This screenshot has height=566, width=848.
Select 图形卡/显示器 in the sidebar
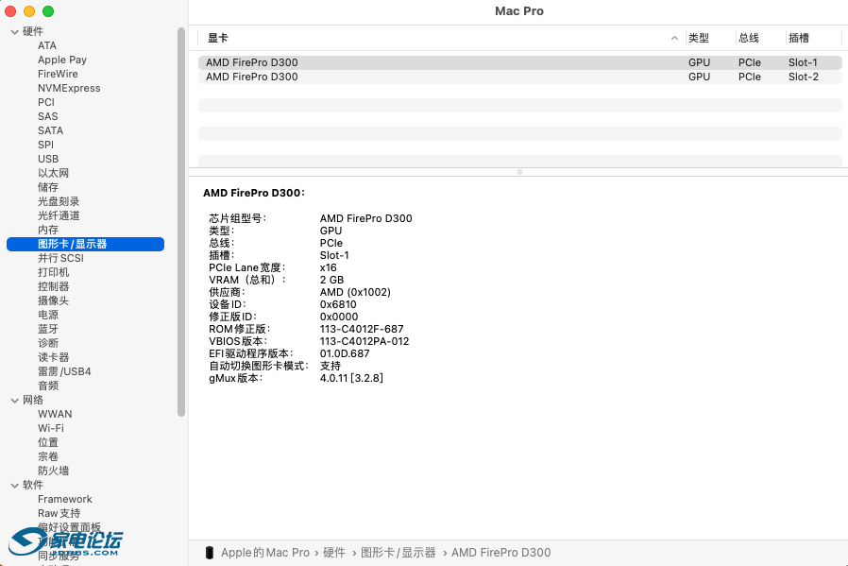tap(85, 244)
